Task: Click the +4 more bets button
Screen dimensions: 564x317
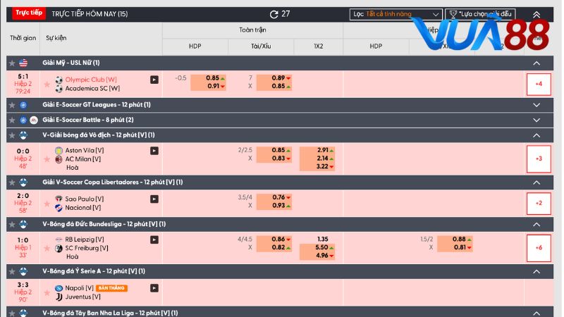Action: tap(539, 84)
